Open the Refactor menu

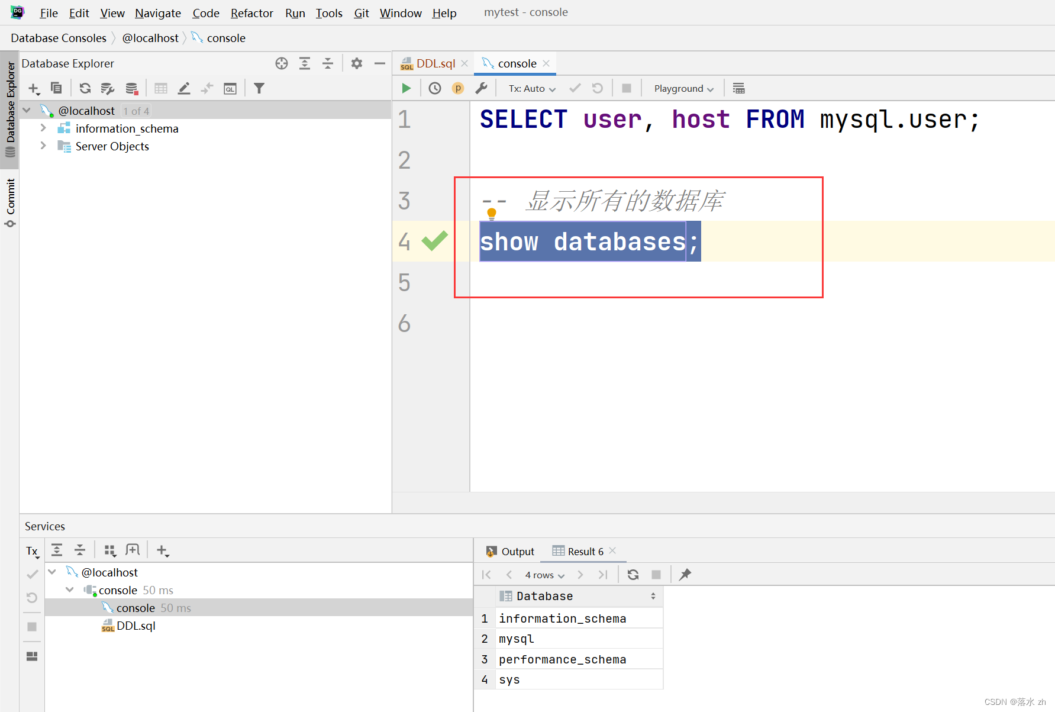click(x=252, y=12)
